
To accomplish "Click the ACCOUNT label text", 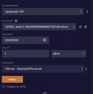I will tap(7, 21).
